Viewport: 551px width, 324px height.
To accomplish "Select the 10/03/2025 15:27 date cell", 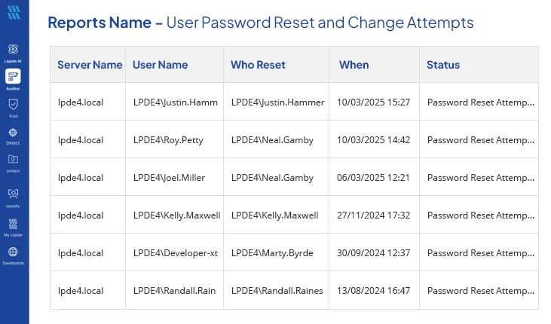I will (x=374, y=102).
